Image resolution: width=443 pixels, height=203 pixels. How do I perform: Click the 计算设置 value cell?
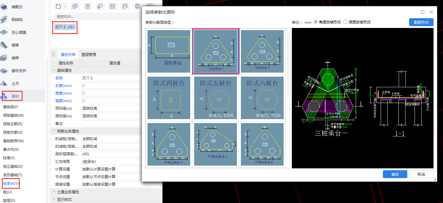point(114,169)
